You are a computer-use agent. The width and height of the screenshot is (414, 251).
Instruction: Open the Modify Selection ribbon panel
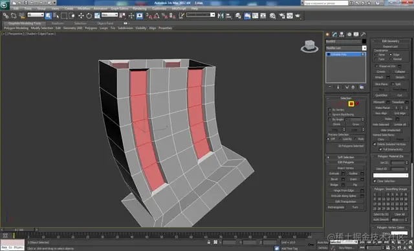pyautogui.click(x=42, y=28)
